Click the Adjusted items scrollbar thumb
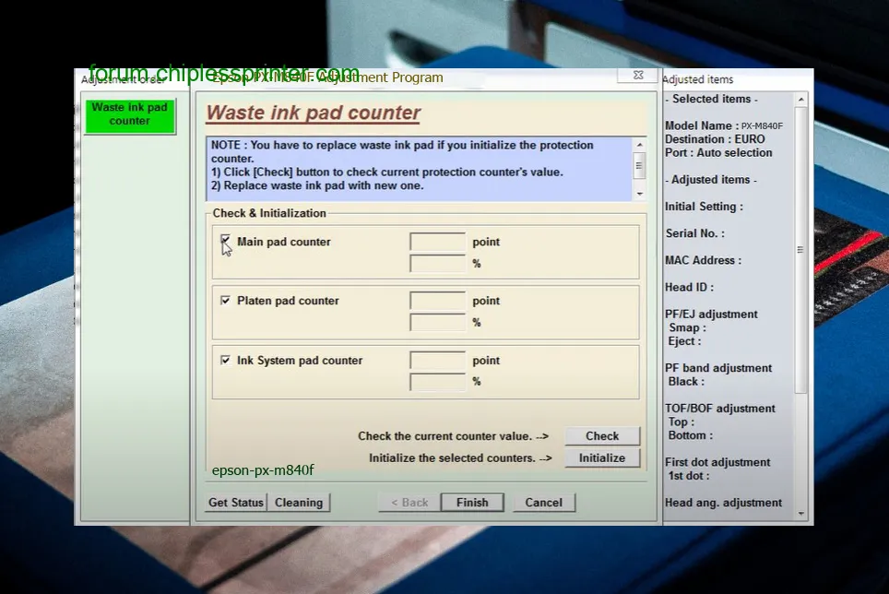 800,250
